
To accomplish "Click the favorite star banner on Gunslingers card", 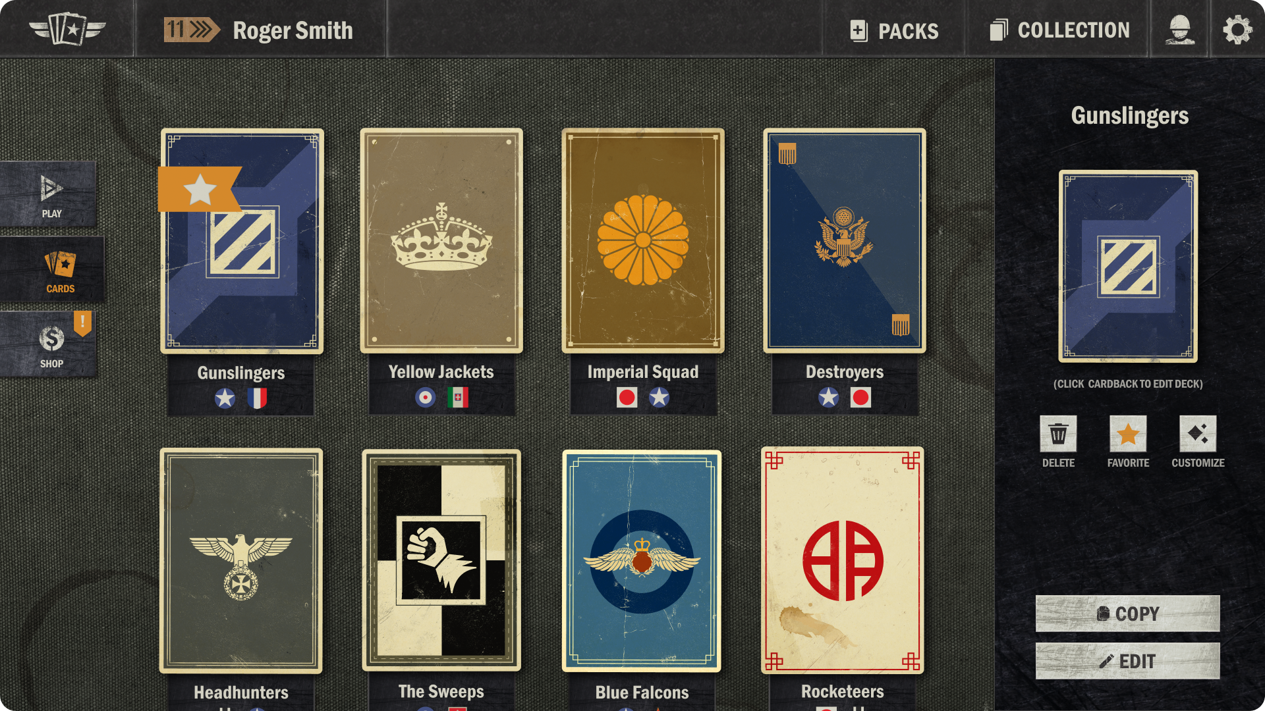I will pyautogui.click(x=200, y=189).
